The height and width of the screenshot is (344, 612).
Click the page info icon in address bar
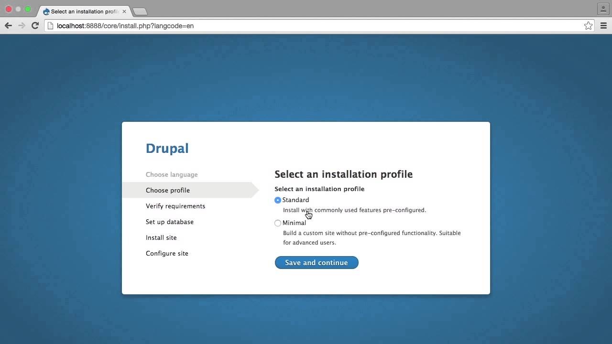[x=50, y=26]
